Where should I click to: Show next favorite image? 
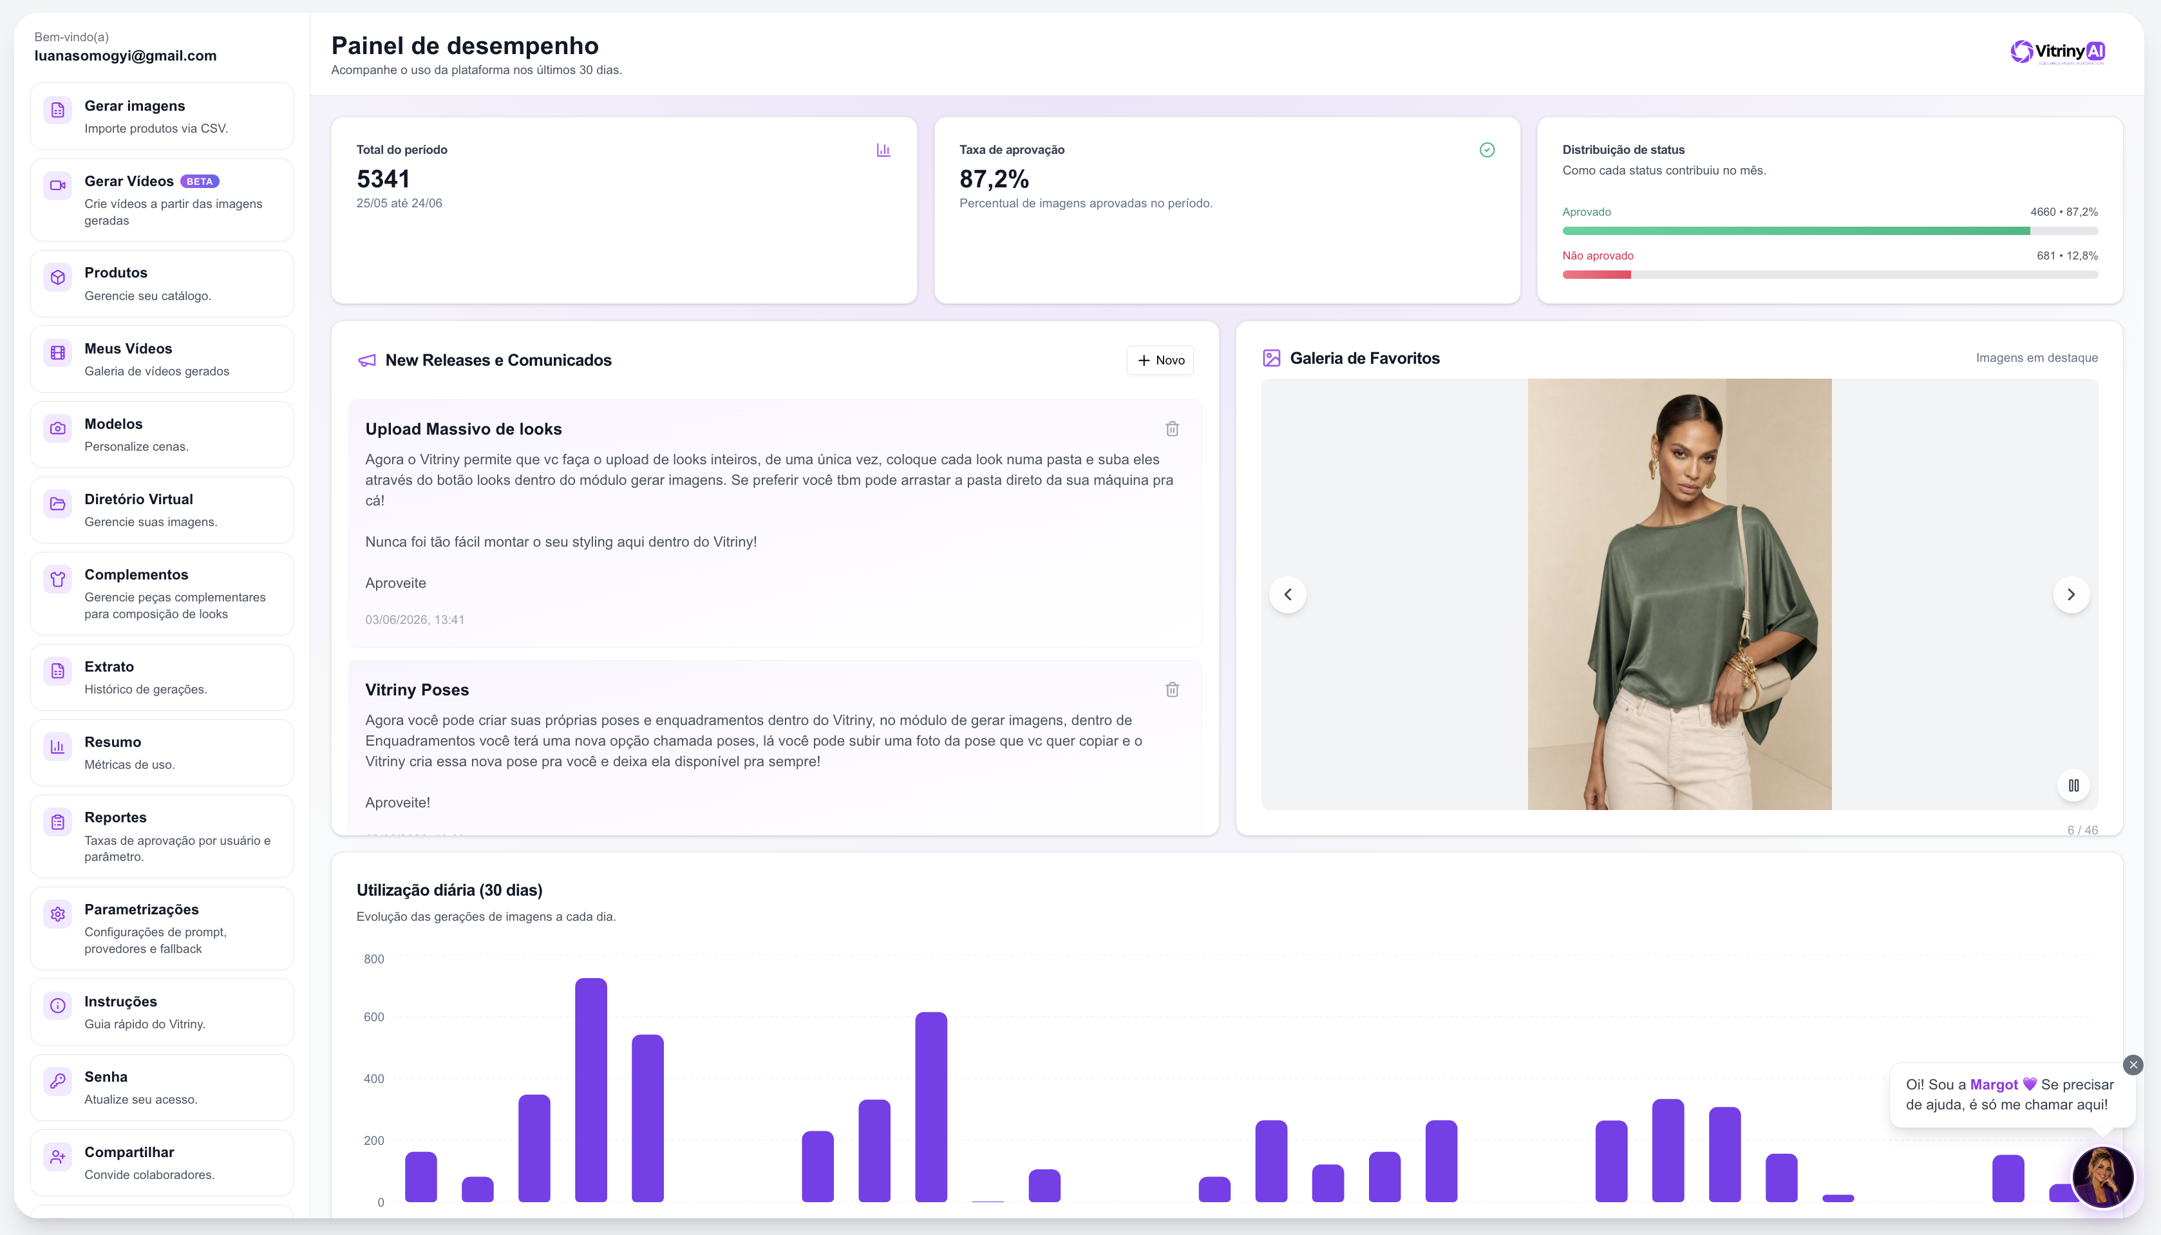point(2071,594)
